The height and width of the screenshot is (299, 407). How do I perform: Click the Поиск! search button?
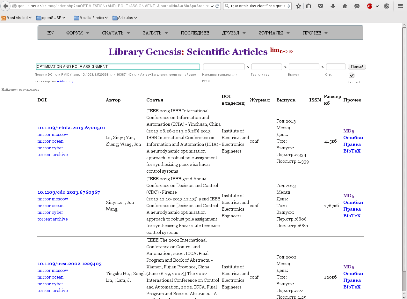[357, 67]
